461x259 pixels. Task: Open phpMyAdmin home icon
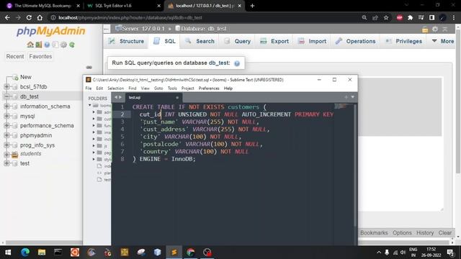[30, 45]
